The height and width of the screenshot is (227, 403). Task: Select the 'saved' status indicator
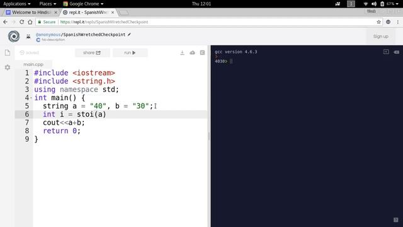30,53
